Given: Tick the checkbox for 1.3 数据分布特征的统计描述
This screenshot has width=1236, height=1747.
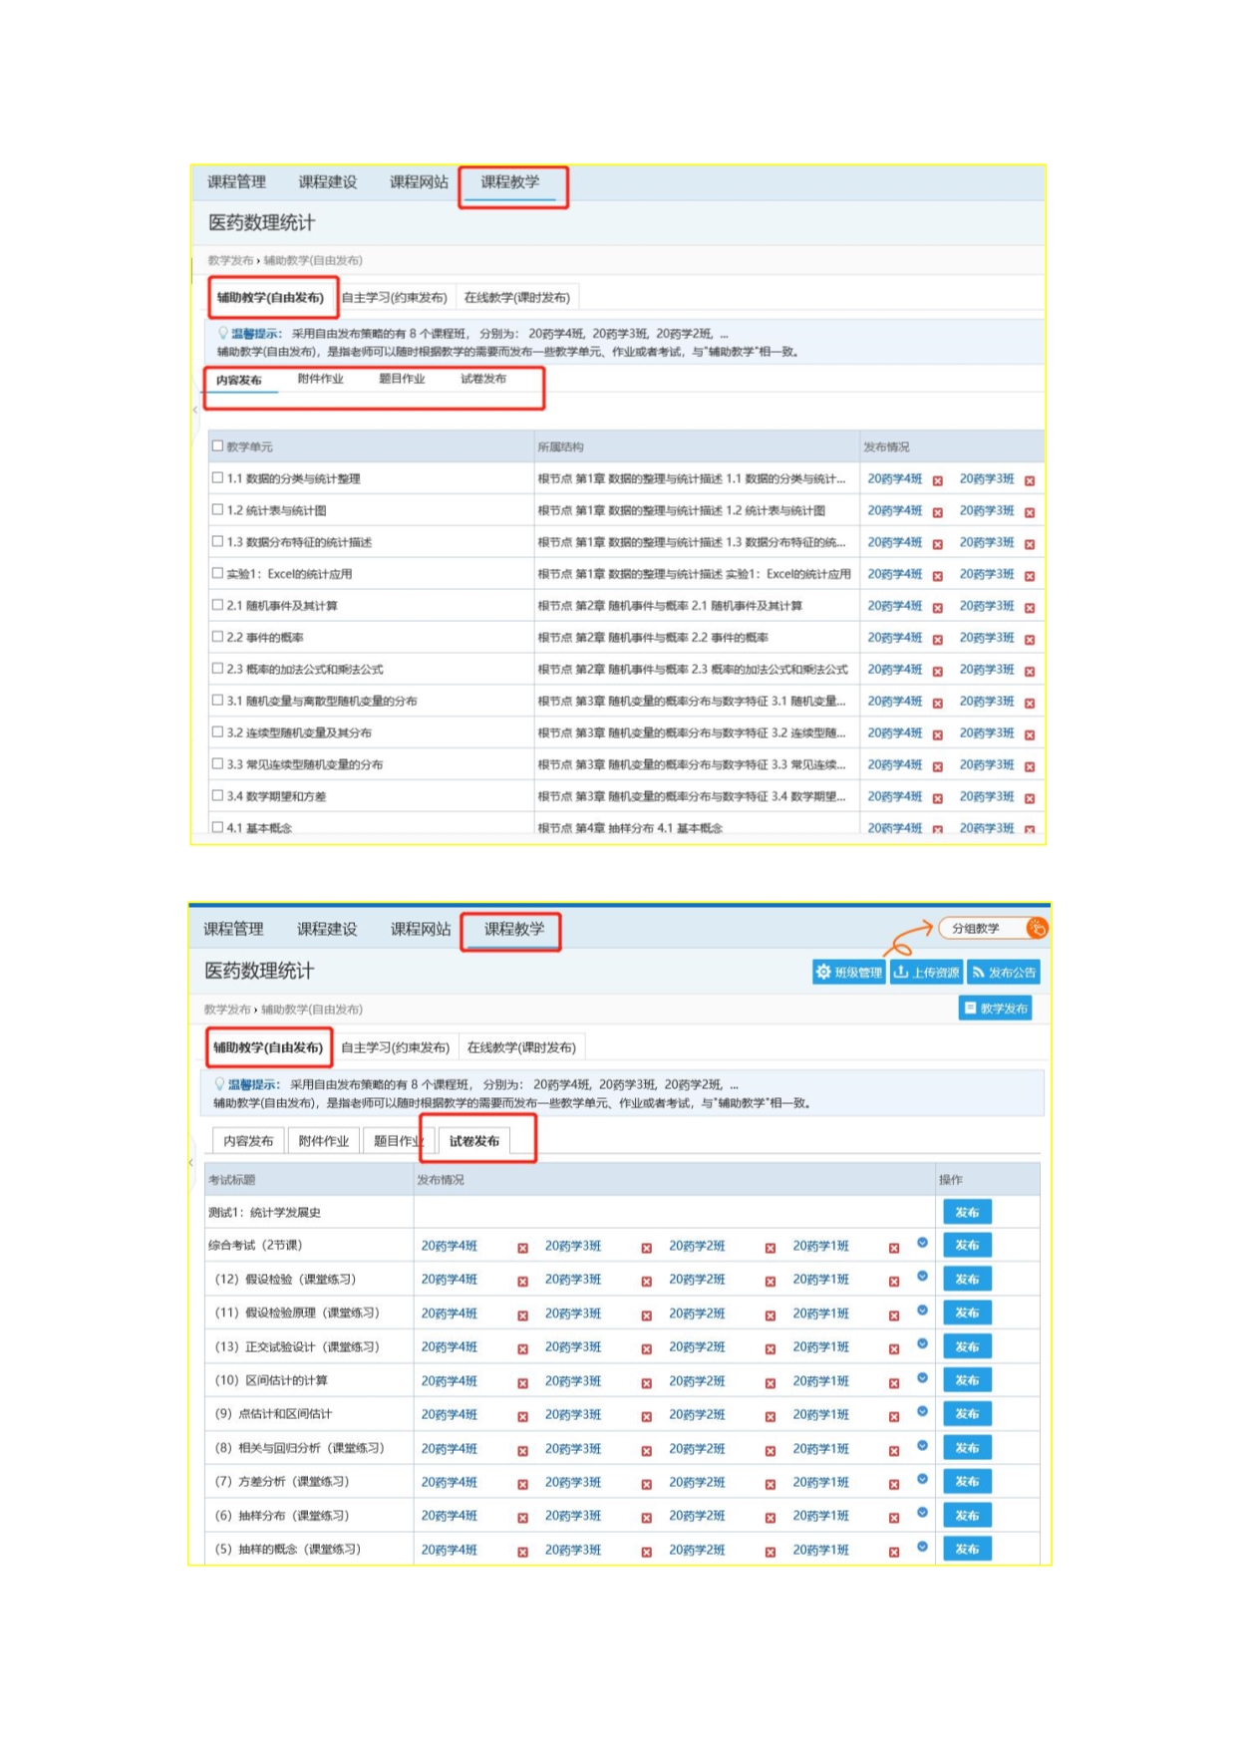Looking at the screenshot, I should (x=217, y=542).
